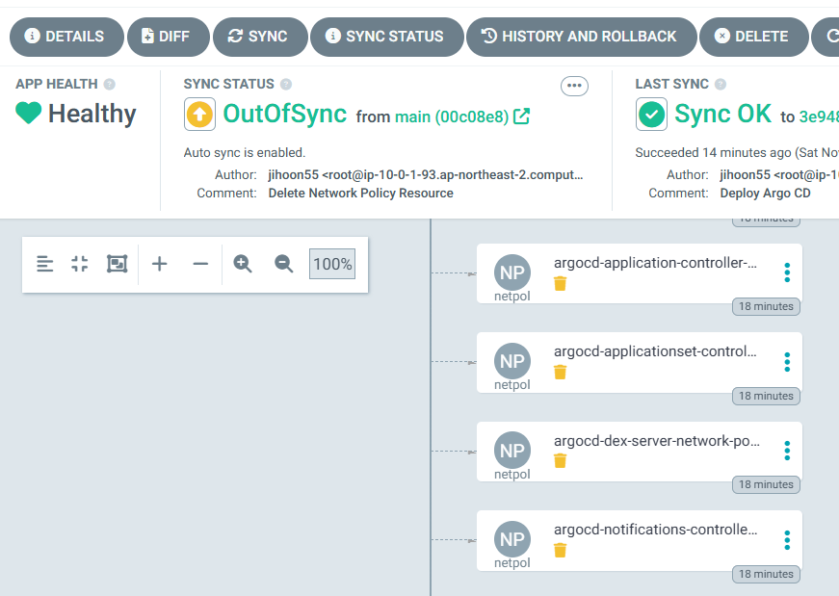The height and width of the screenshot is (596, 839).
Task: Click the plus expand-all icon
Action: [x=160, y=264]
